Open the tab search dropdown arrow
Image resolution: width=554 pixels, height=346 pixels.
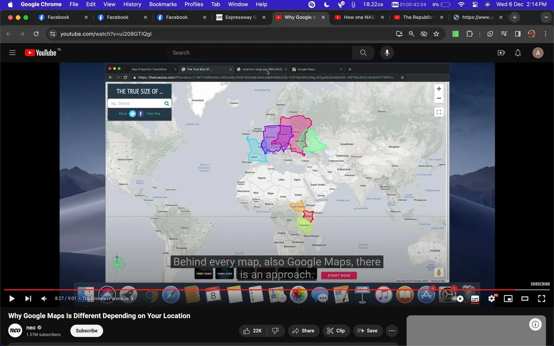pyautogui.click(x=546, y=17)
